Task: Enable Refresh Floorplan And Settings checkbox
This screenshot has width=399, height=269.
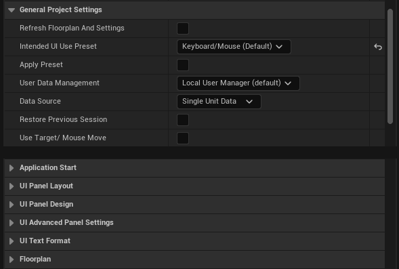Action: click(183, 28)
